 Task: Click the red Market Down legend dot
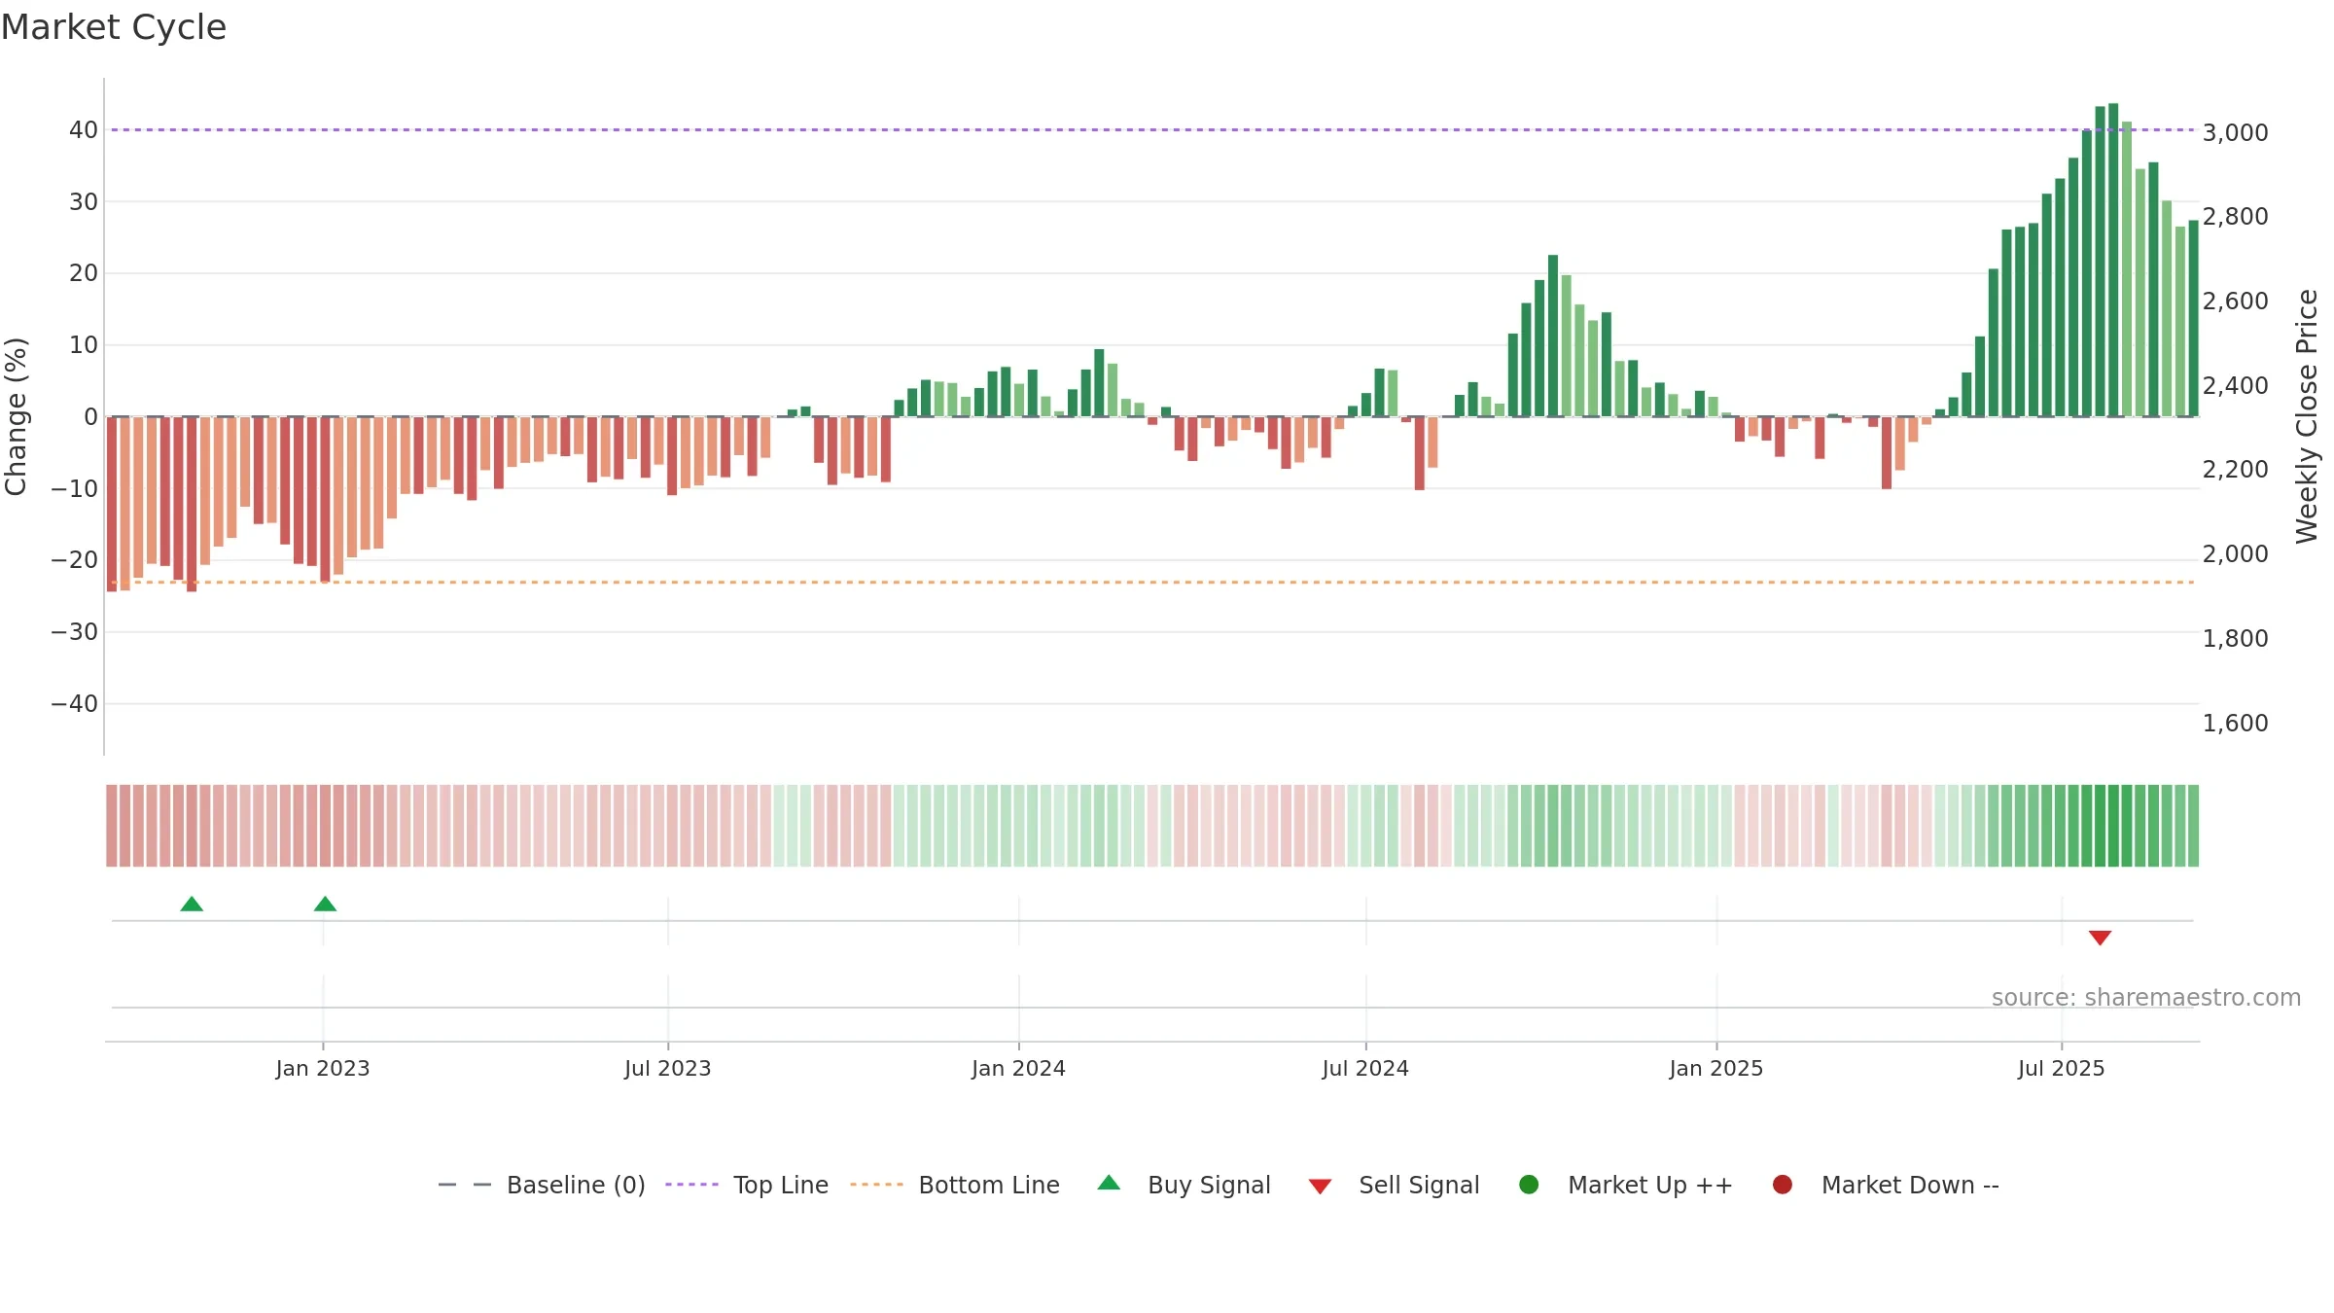point(1783,1185)
